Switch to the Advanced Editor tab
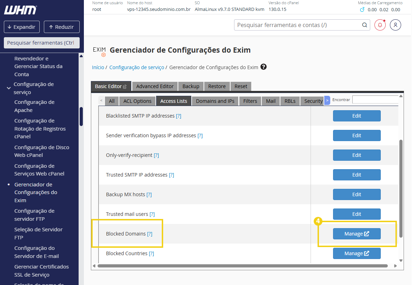The width and height of the screenshot is (412, 285). 154,86
